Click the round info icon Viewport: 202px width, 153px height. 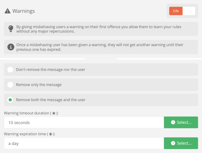11,47
